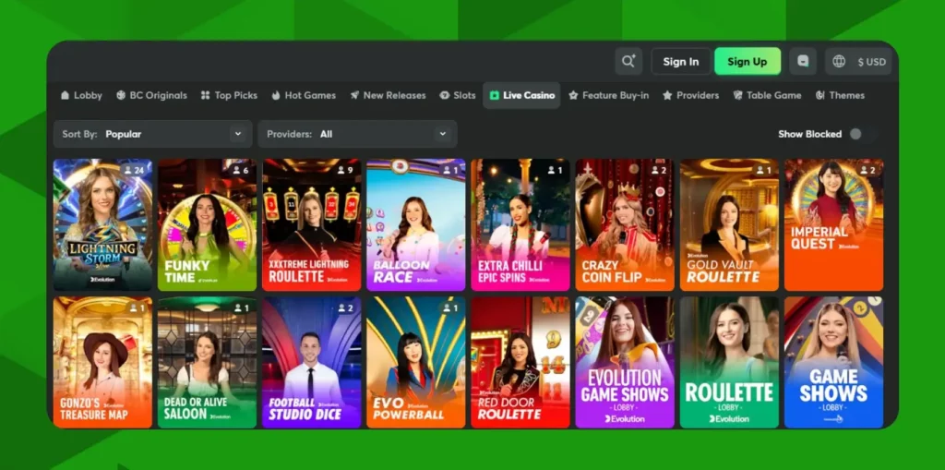Launch Gold Vault Roulette game

(729, 225)
